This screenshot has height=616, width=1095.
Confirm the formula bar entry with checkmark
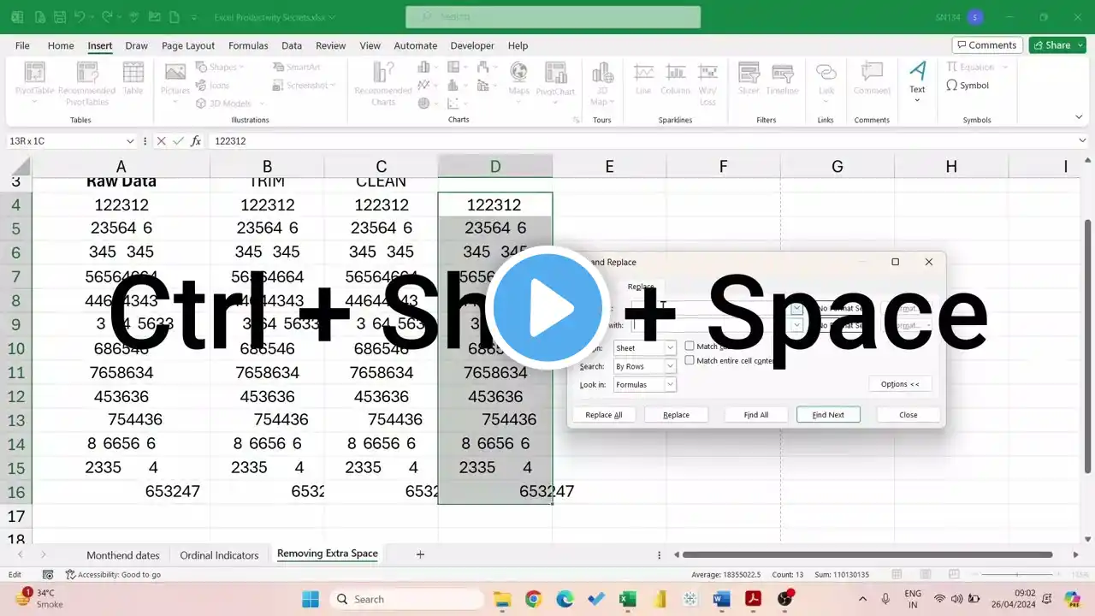[x=178, y=141]
